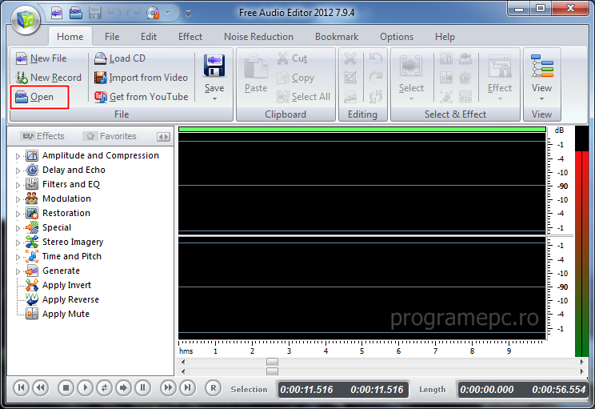Expand Modulation effects category

[x=18, y=199]
